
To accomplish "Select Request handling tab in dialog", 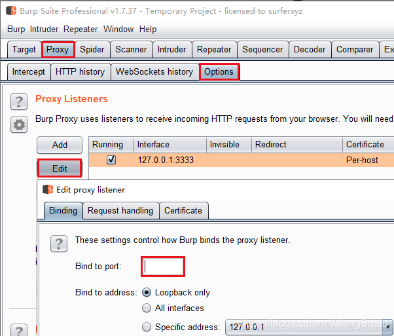I will 120,210.
